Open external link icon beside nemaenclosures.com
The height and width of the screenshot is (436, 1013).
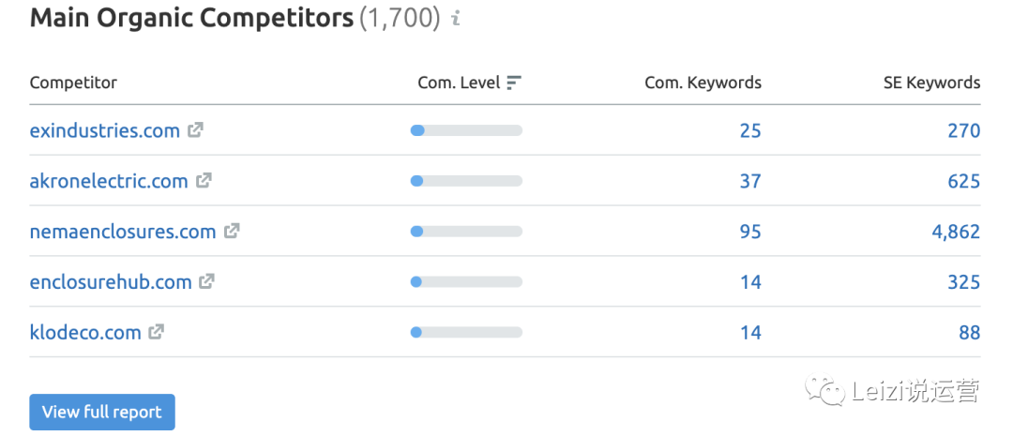click(x=232, y=231)
